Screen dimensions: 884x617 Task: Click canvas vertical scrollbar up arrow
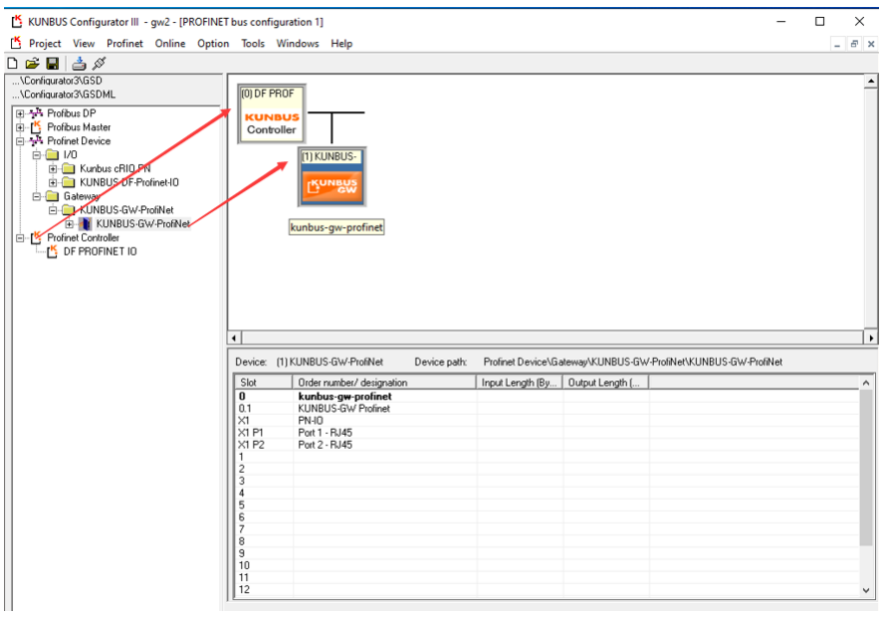[x=871, y=82]
